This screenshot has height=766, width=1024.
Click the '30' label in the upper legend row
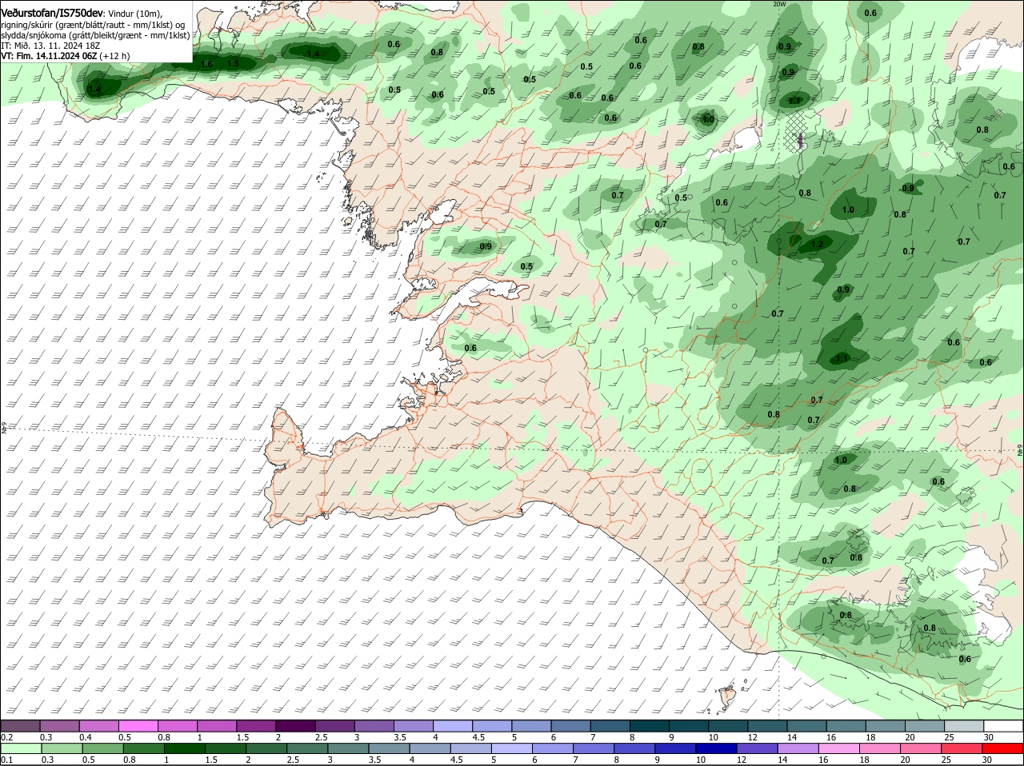[x=989, y=736]
